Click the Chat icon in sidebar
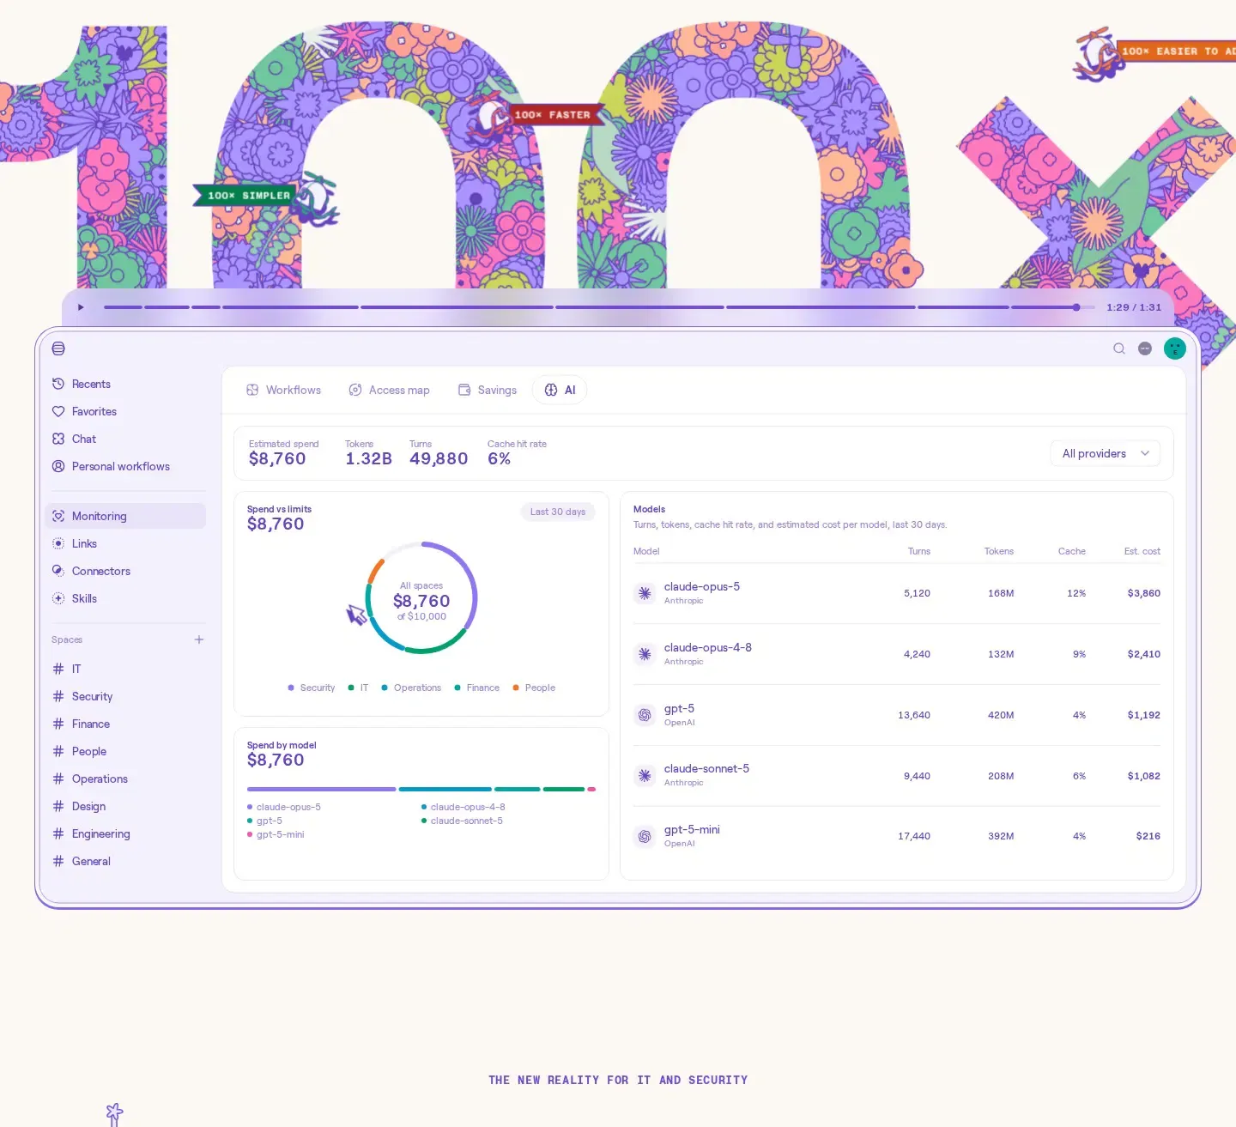This screenshot has height=1127, width=1236. [58, 439]
